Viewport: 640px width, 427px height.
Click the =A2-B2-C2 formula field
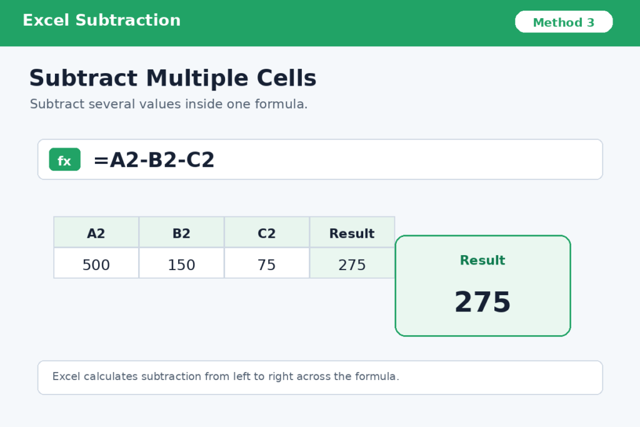tap(320, 159)
